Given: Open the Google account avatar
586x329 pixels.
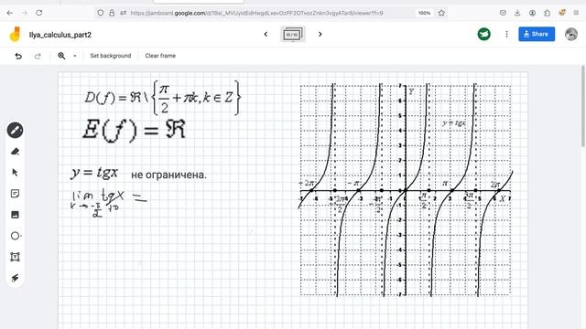Looking at the screenshot, I should 571,35.
